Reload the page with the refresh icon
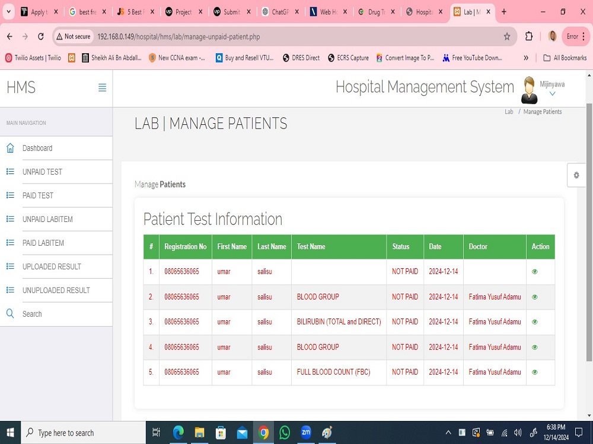The height and width of the screenshot is (444, 593). (41, 37)
